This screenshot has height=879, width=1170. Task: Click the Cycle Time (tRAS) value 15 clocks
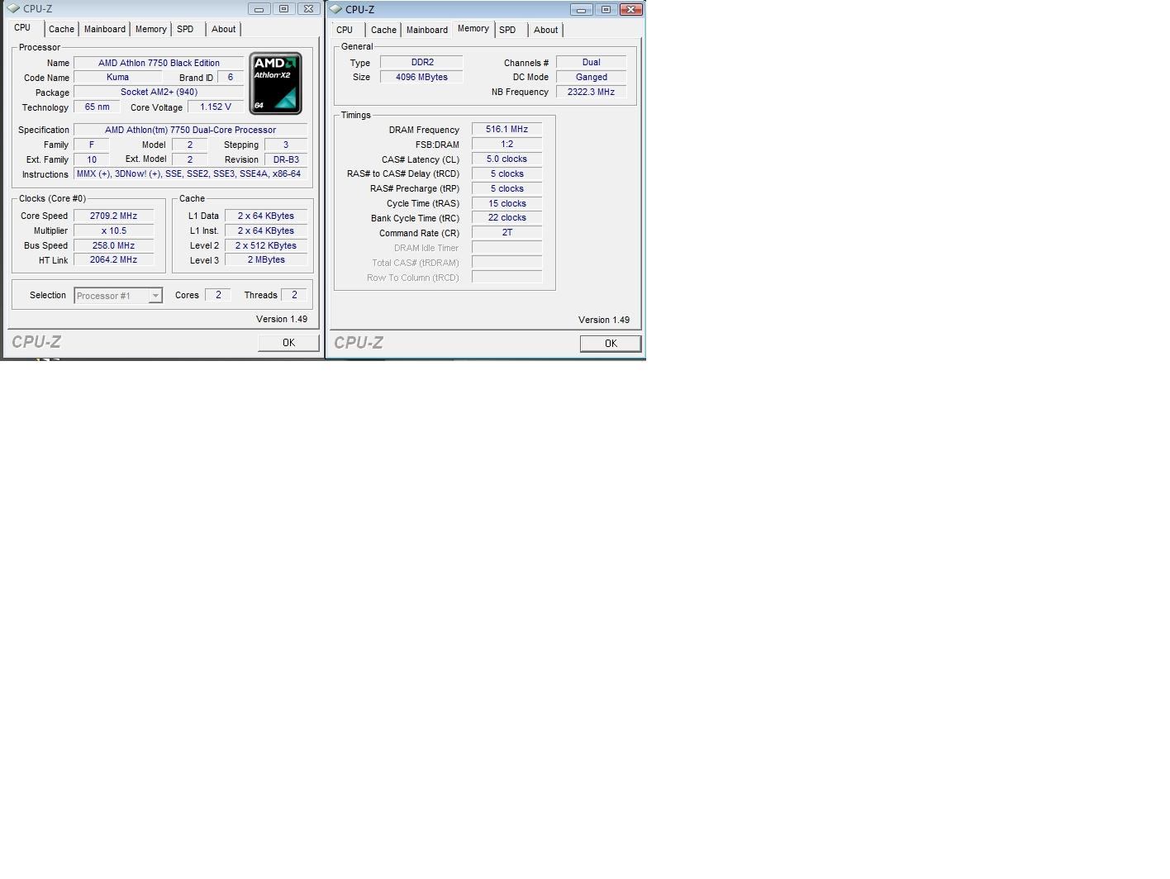pos(507,203)
